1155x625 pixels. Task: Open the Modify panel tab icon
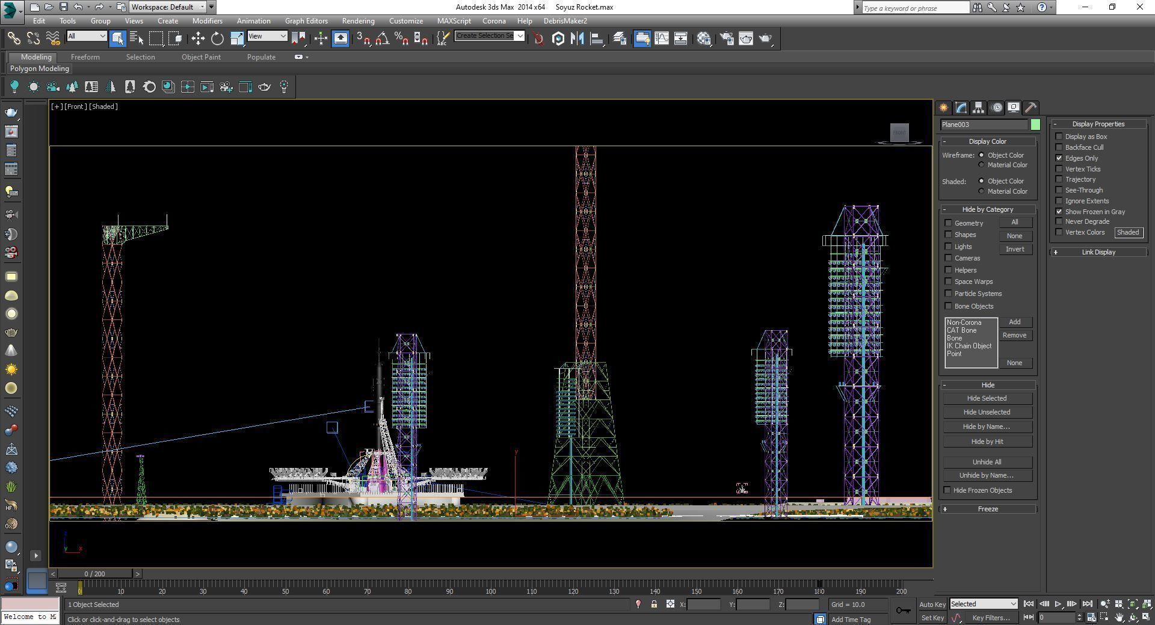click(x=961, y=108)
